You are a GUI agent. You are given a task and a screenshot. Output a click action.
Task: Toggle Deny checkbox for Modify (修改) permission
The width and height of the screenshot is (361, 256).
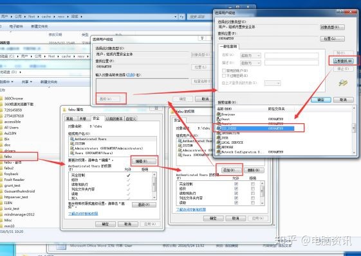(x=253, y=189)
